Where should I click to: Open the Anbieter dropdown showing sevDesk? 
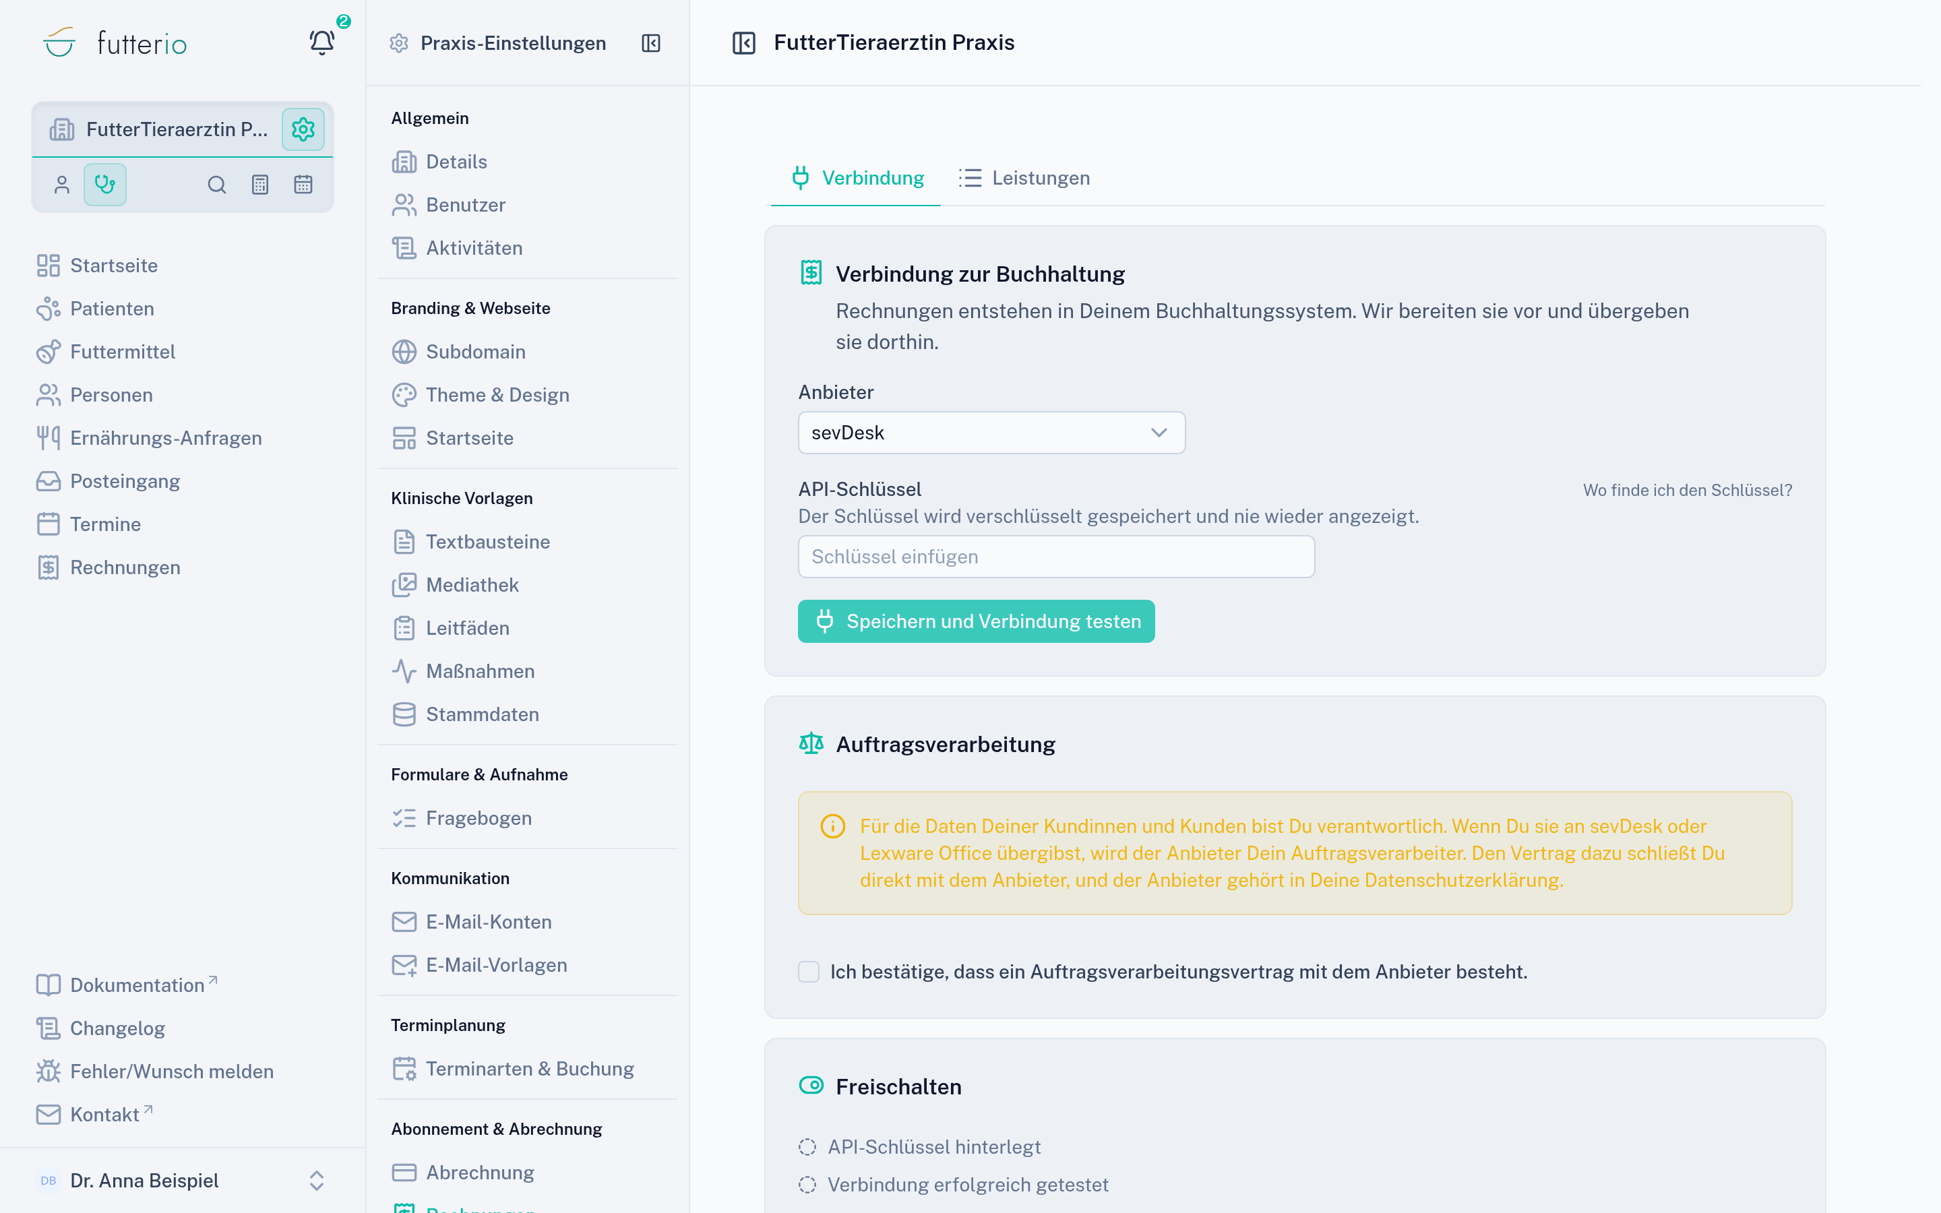click(991, 433)
